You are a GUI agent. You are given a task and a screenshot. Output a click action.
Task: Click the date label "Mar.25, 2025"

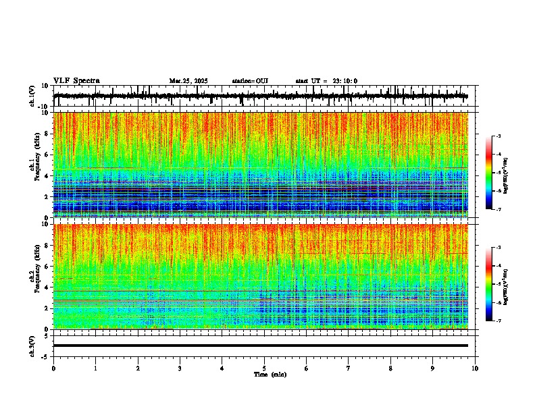188,81
